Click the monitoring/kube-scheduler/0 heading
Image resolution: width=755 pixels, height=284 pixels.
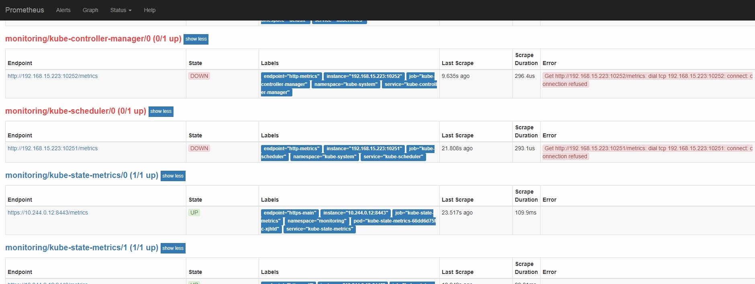pos(75,111)
